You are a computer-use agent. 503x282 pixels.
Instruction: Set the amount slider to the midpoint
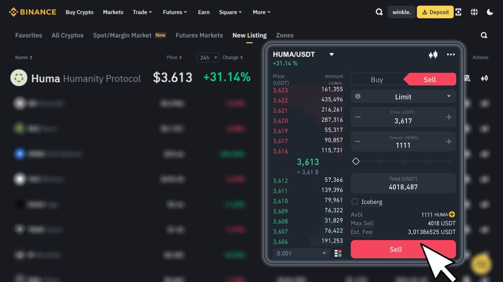point(403,162)
